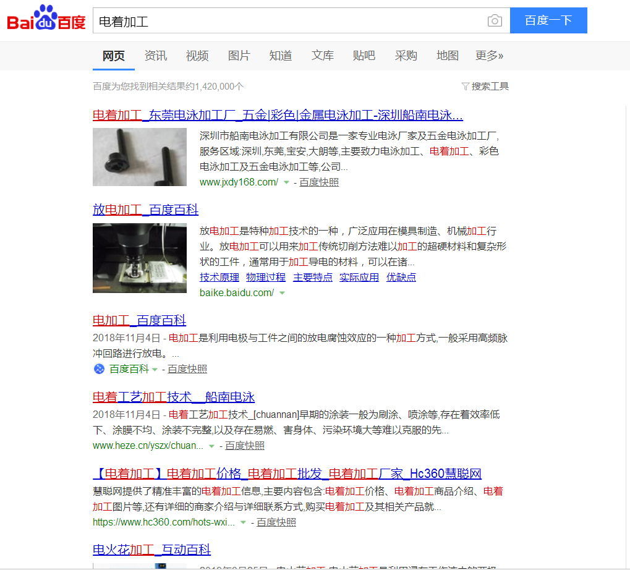Click the search tools filter icon

(466, 87)
